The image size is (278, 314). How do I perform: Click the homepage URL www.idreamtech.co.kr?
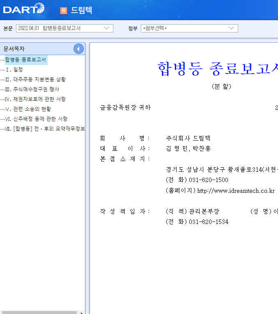[236, 191]
